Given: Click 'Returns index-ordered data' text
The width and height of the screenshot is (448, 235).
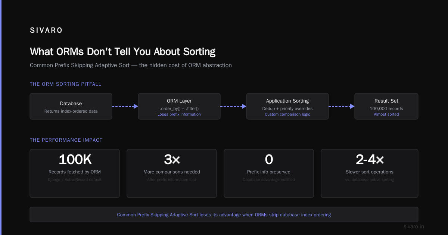Looking at the screenshot, I should (x=71, y=111).
